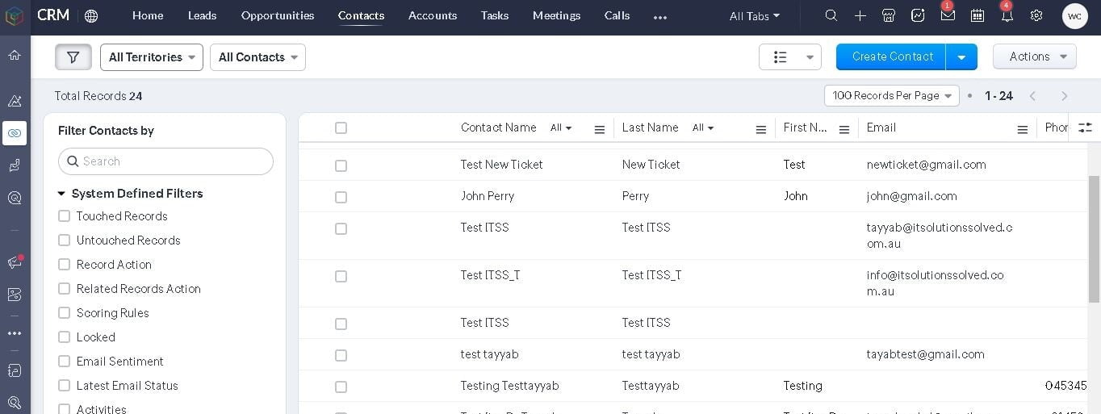Screen dimensions: 1101x414
Task: Open the calendar icon in top bar
Action: 977,15
